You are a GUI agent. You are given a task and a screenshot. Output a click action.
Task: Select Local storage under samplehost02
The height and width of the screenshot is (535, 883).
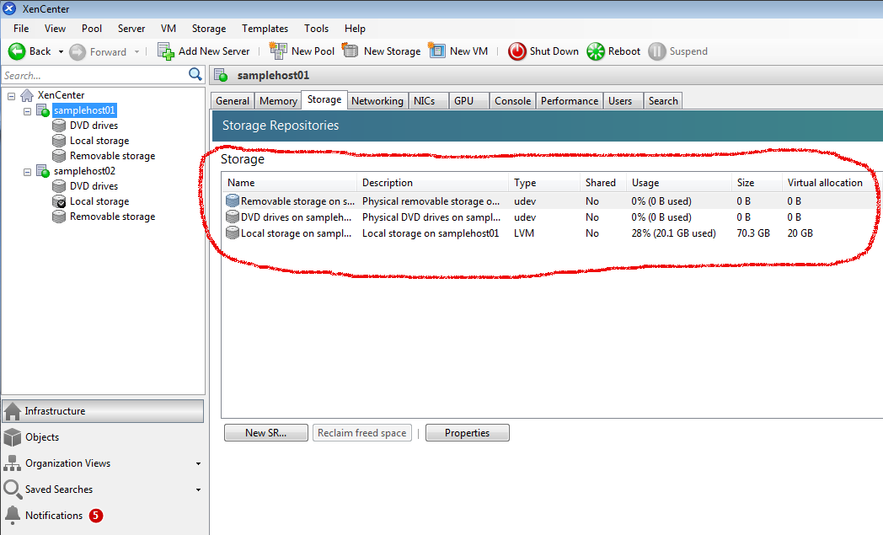99,201
